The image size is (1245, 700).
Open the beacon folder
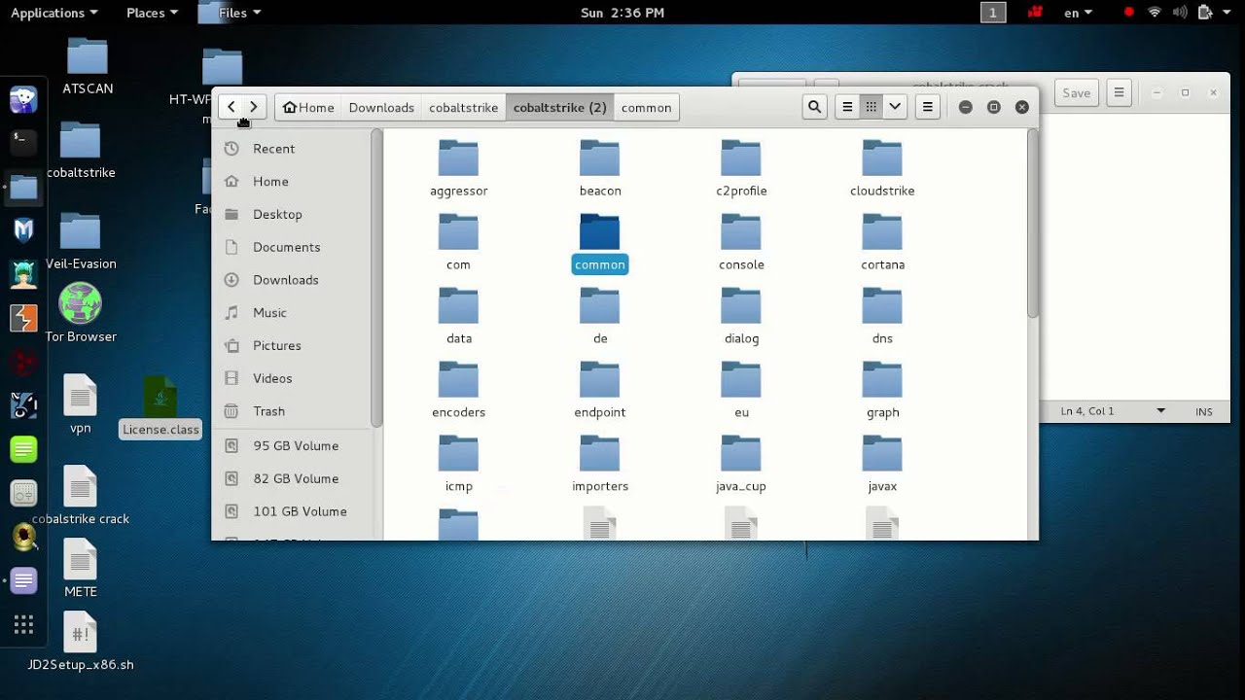click(x=600, y=168)
